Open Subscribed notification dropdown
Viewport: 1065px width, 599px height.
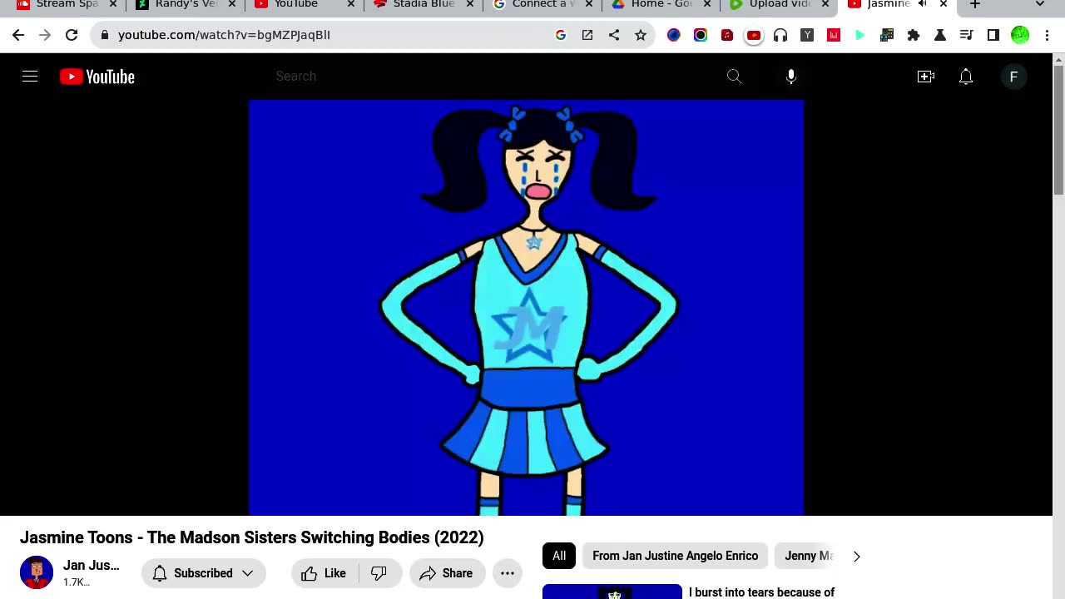pos(203,573)
